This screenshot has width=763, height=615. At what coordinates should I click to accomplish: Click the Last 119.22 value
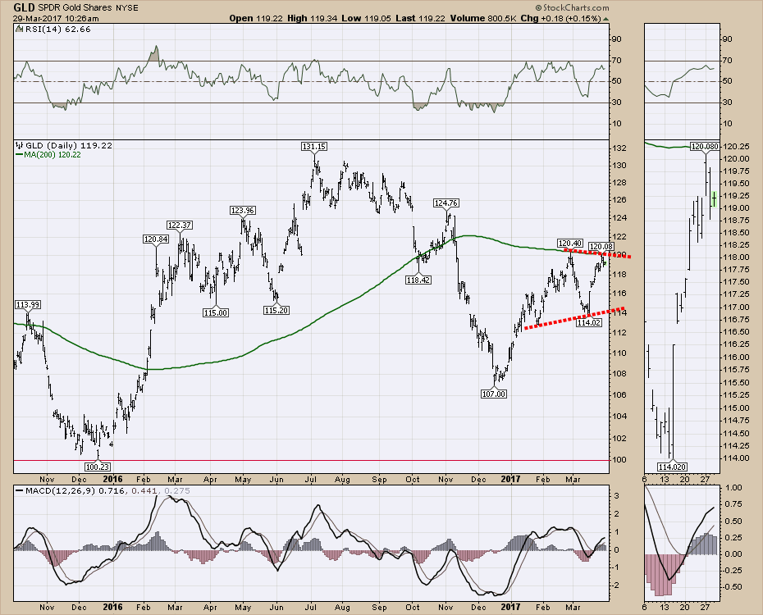(x=420, y=19)
